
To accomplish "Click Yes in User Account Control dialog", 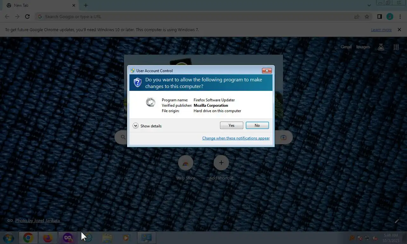I will (x=231, y=125).
